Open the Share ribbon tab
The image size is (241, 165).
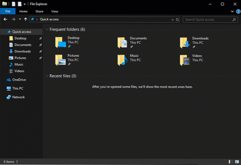point(39,11)
